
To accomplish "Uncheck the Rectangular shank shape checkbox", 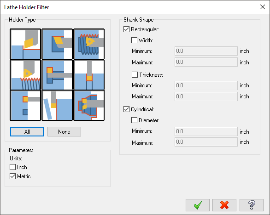I will [126, 29].
